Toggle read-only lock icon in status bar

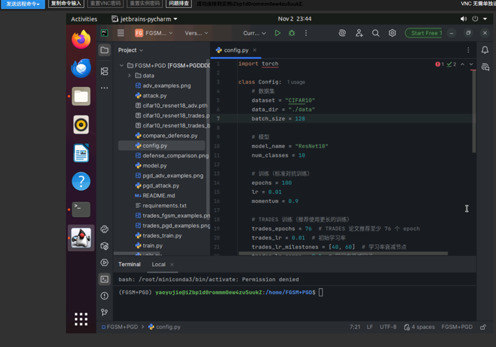coord(483,327)
